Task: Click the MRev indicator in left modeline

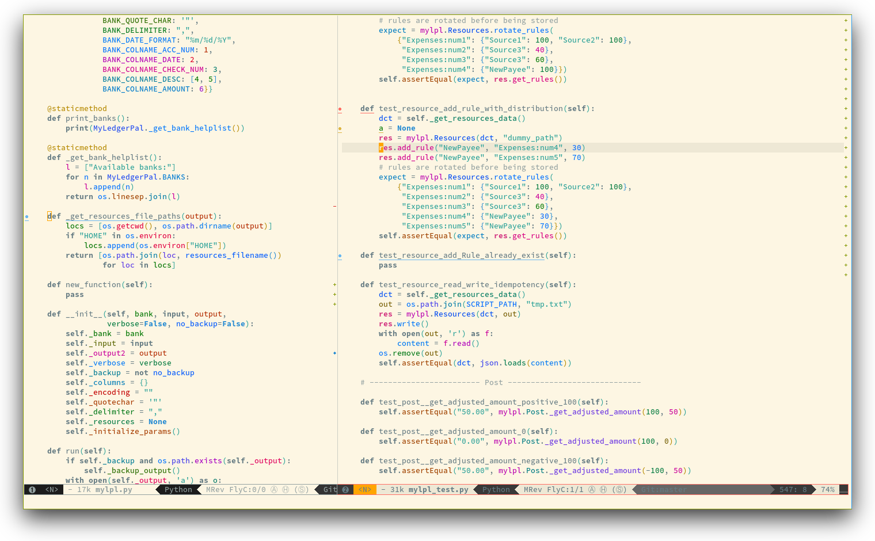Action: coord(215,490)
